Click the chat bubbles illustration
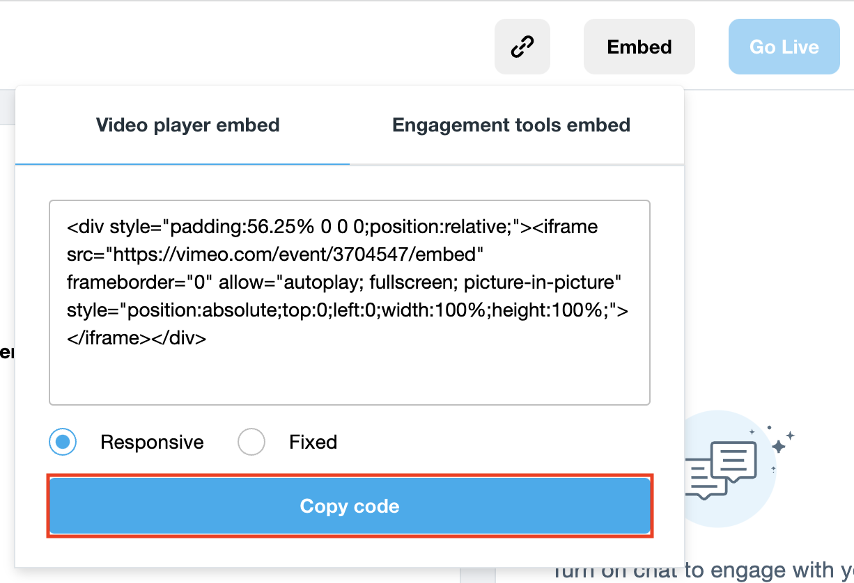This screenshot has width=854, height=583. pos(721,470)
